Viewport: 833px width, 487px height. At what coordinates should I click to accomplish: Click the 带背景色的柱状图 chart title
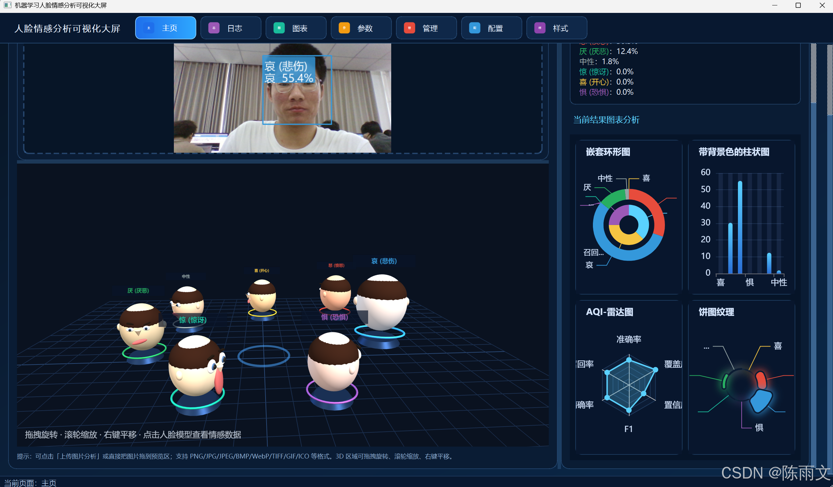click(x=734, y=152)
